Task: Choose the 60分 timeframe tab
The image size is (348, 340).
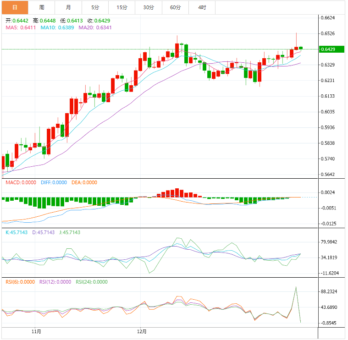Action: [175, 7]
